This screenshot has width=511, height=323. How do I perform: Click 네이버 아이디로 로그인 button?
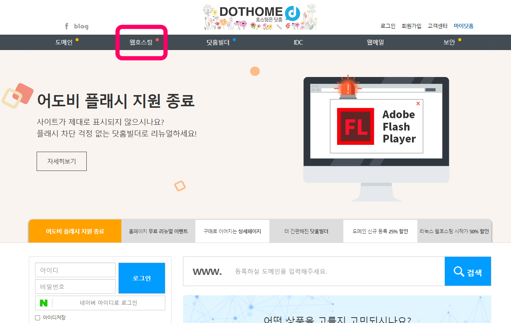(x=100, y=303)
